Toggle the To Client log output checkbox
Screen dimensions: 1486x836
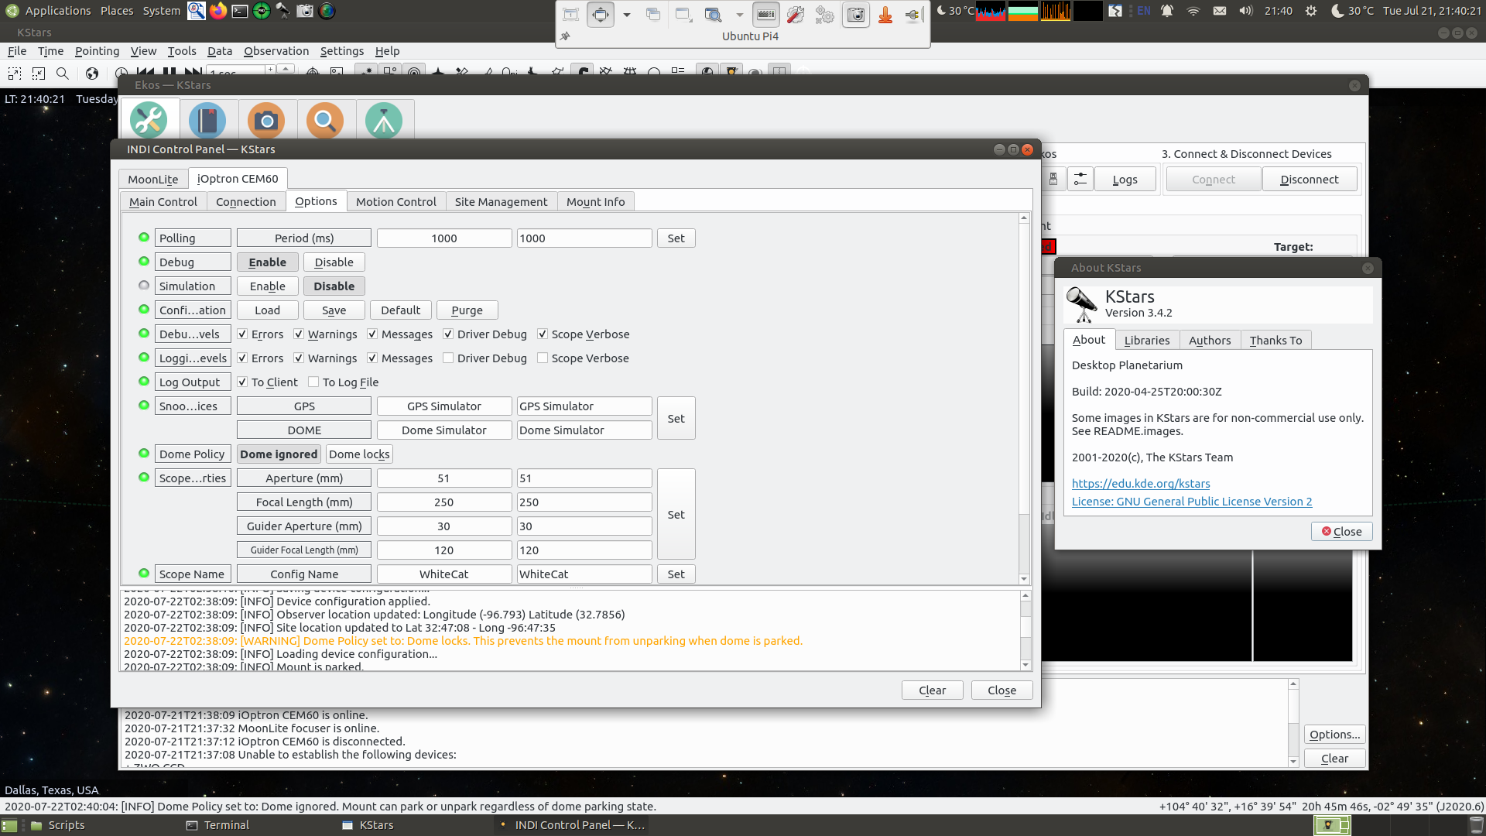pos(242,382)
